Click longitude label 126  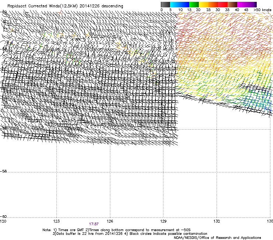coord(110,221)
